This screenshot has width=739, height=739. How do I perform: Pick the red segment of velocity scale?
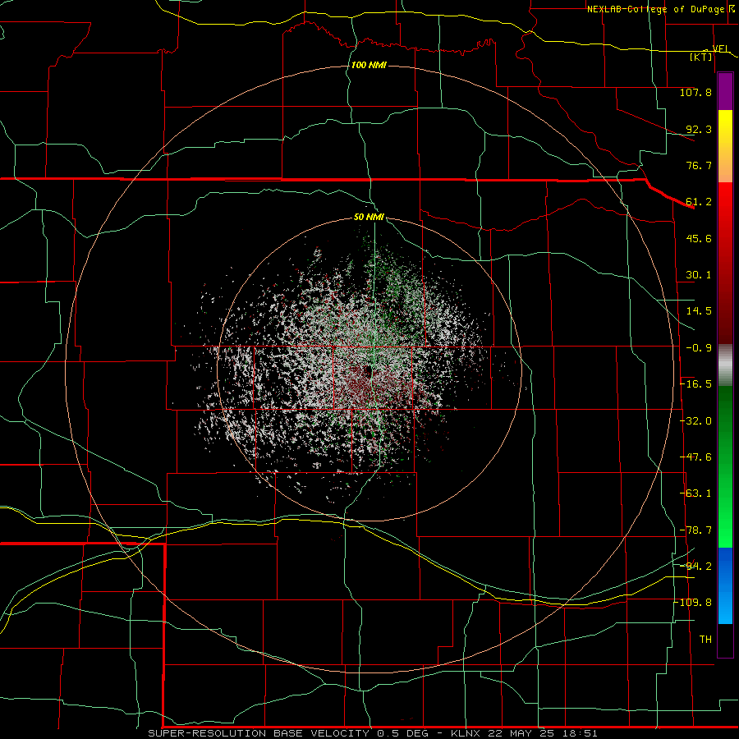point(725,263)
